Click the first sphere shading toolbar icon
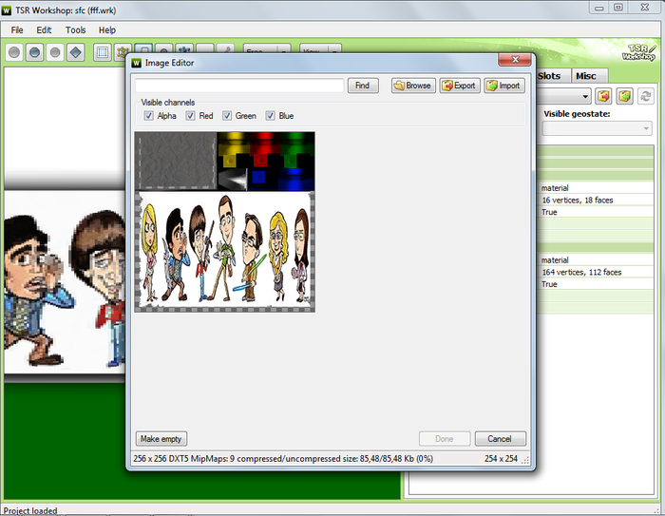 point(14,52)
